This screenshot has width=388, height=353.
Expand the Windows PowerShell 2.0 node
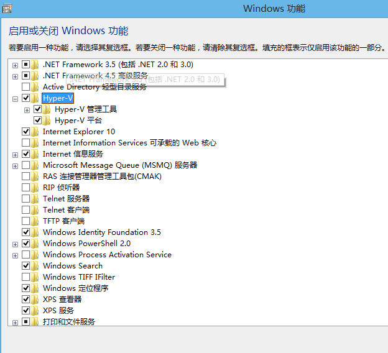(x=15, y=245)
